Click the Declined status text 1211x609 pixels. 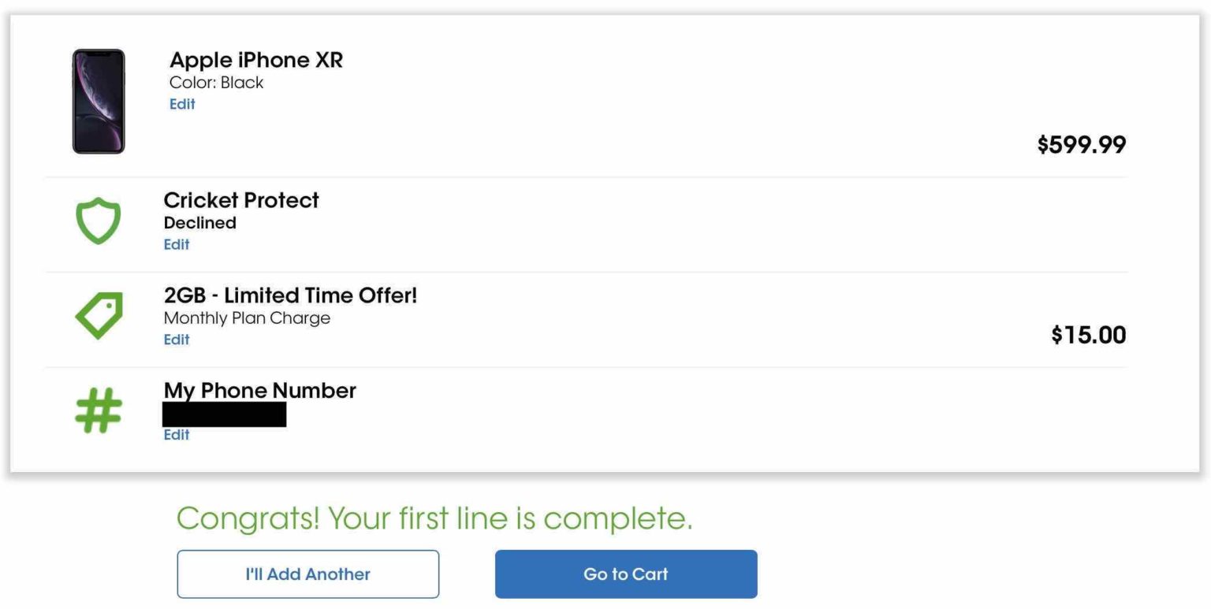199,223
